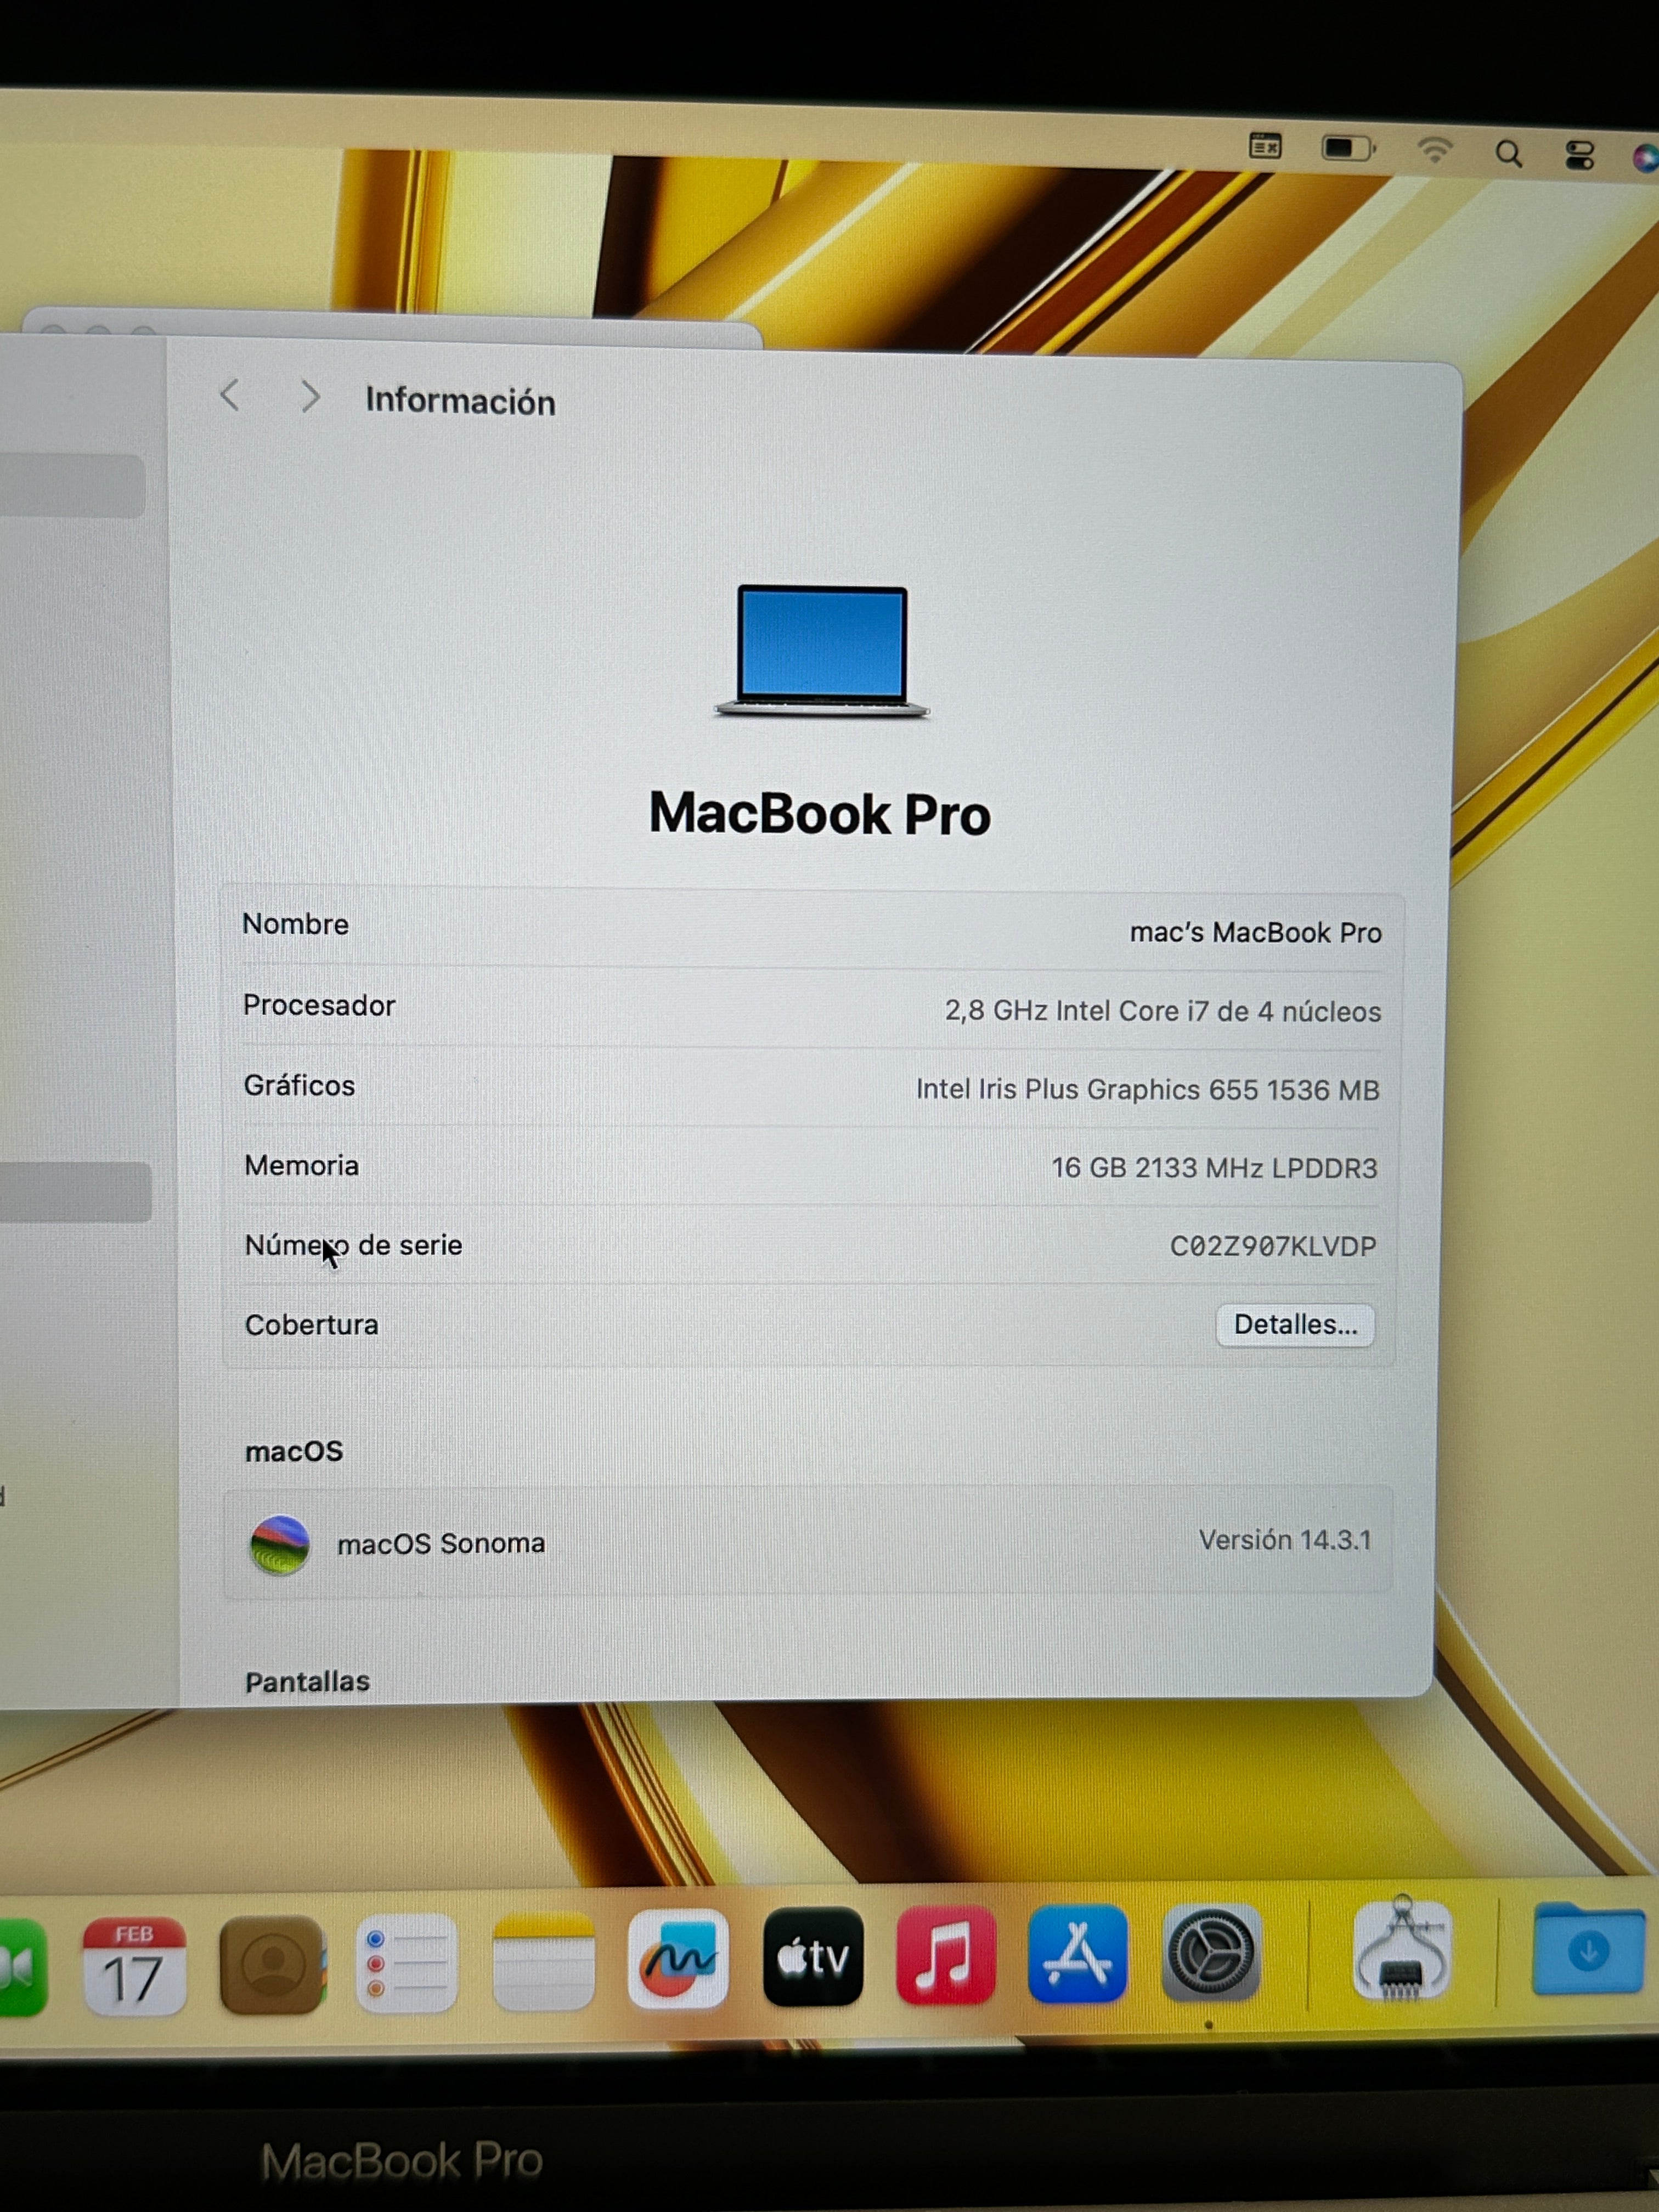
Task: Open Spotlight search magnifier icon
Action: (x=1509, y=154)
